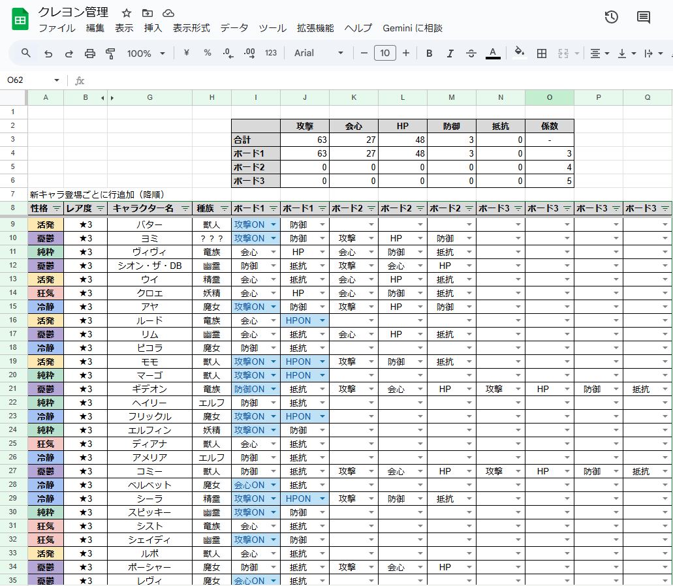
Task: Click Gemini に相談 in menu bar
Action: point(412,28)
